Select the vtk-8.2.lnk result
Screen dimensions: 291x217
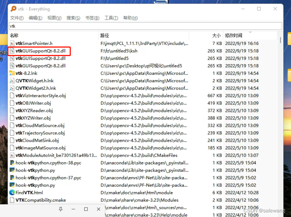[x=26, y=73]
